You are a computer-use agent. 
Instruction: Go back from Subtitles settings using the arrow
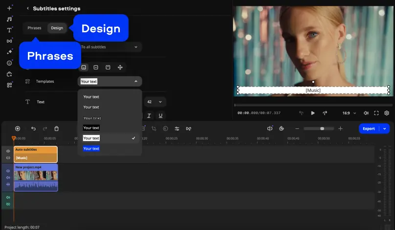click(28, 8)
